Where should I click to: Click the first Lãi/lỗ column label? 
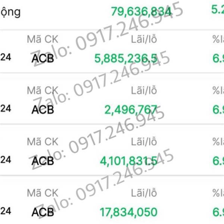pyautogui.click(x=144, y=39)
